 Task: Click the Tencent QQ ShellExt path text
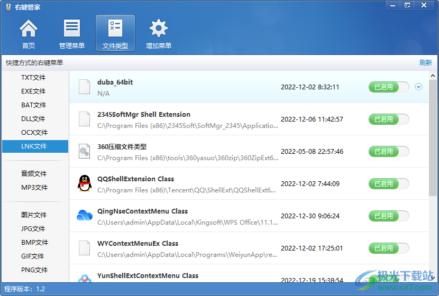coord(187,190)
